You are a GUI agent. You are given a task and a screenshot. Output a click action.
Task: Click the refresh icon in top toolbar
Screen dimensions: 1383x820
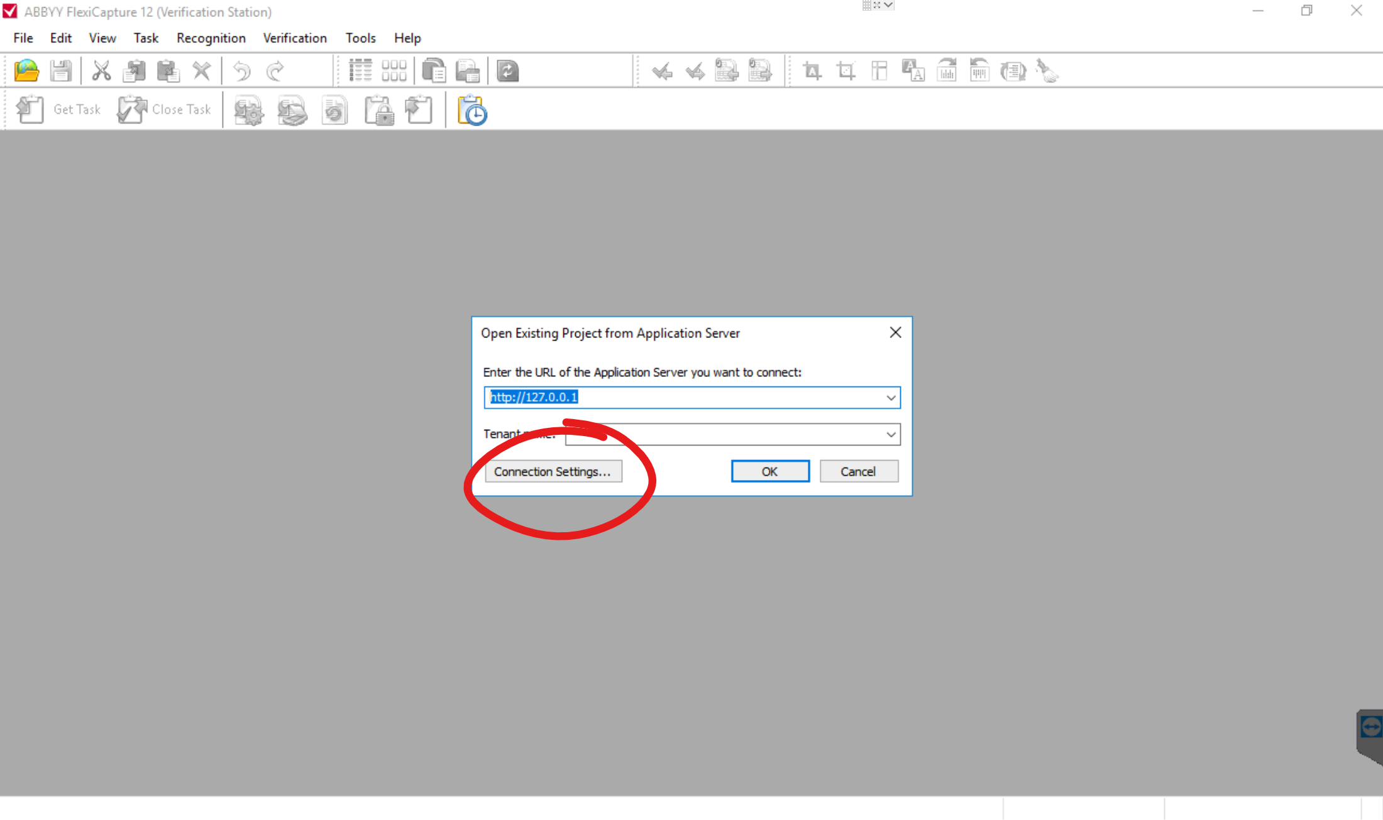tap(507, 71)
